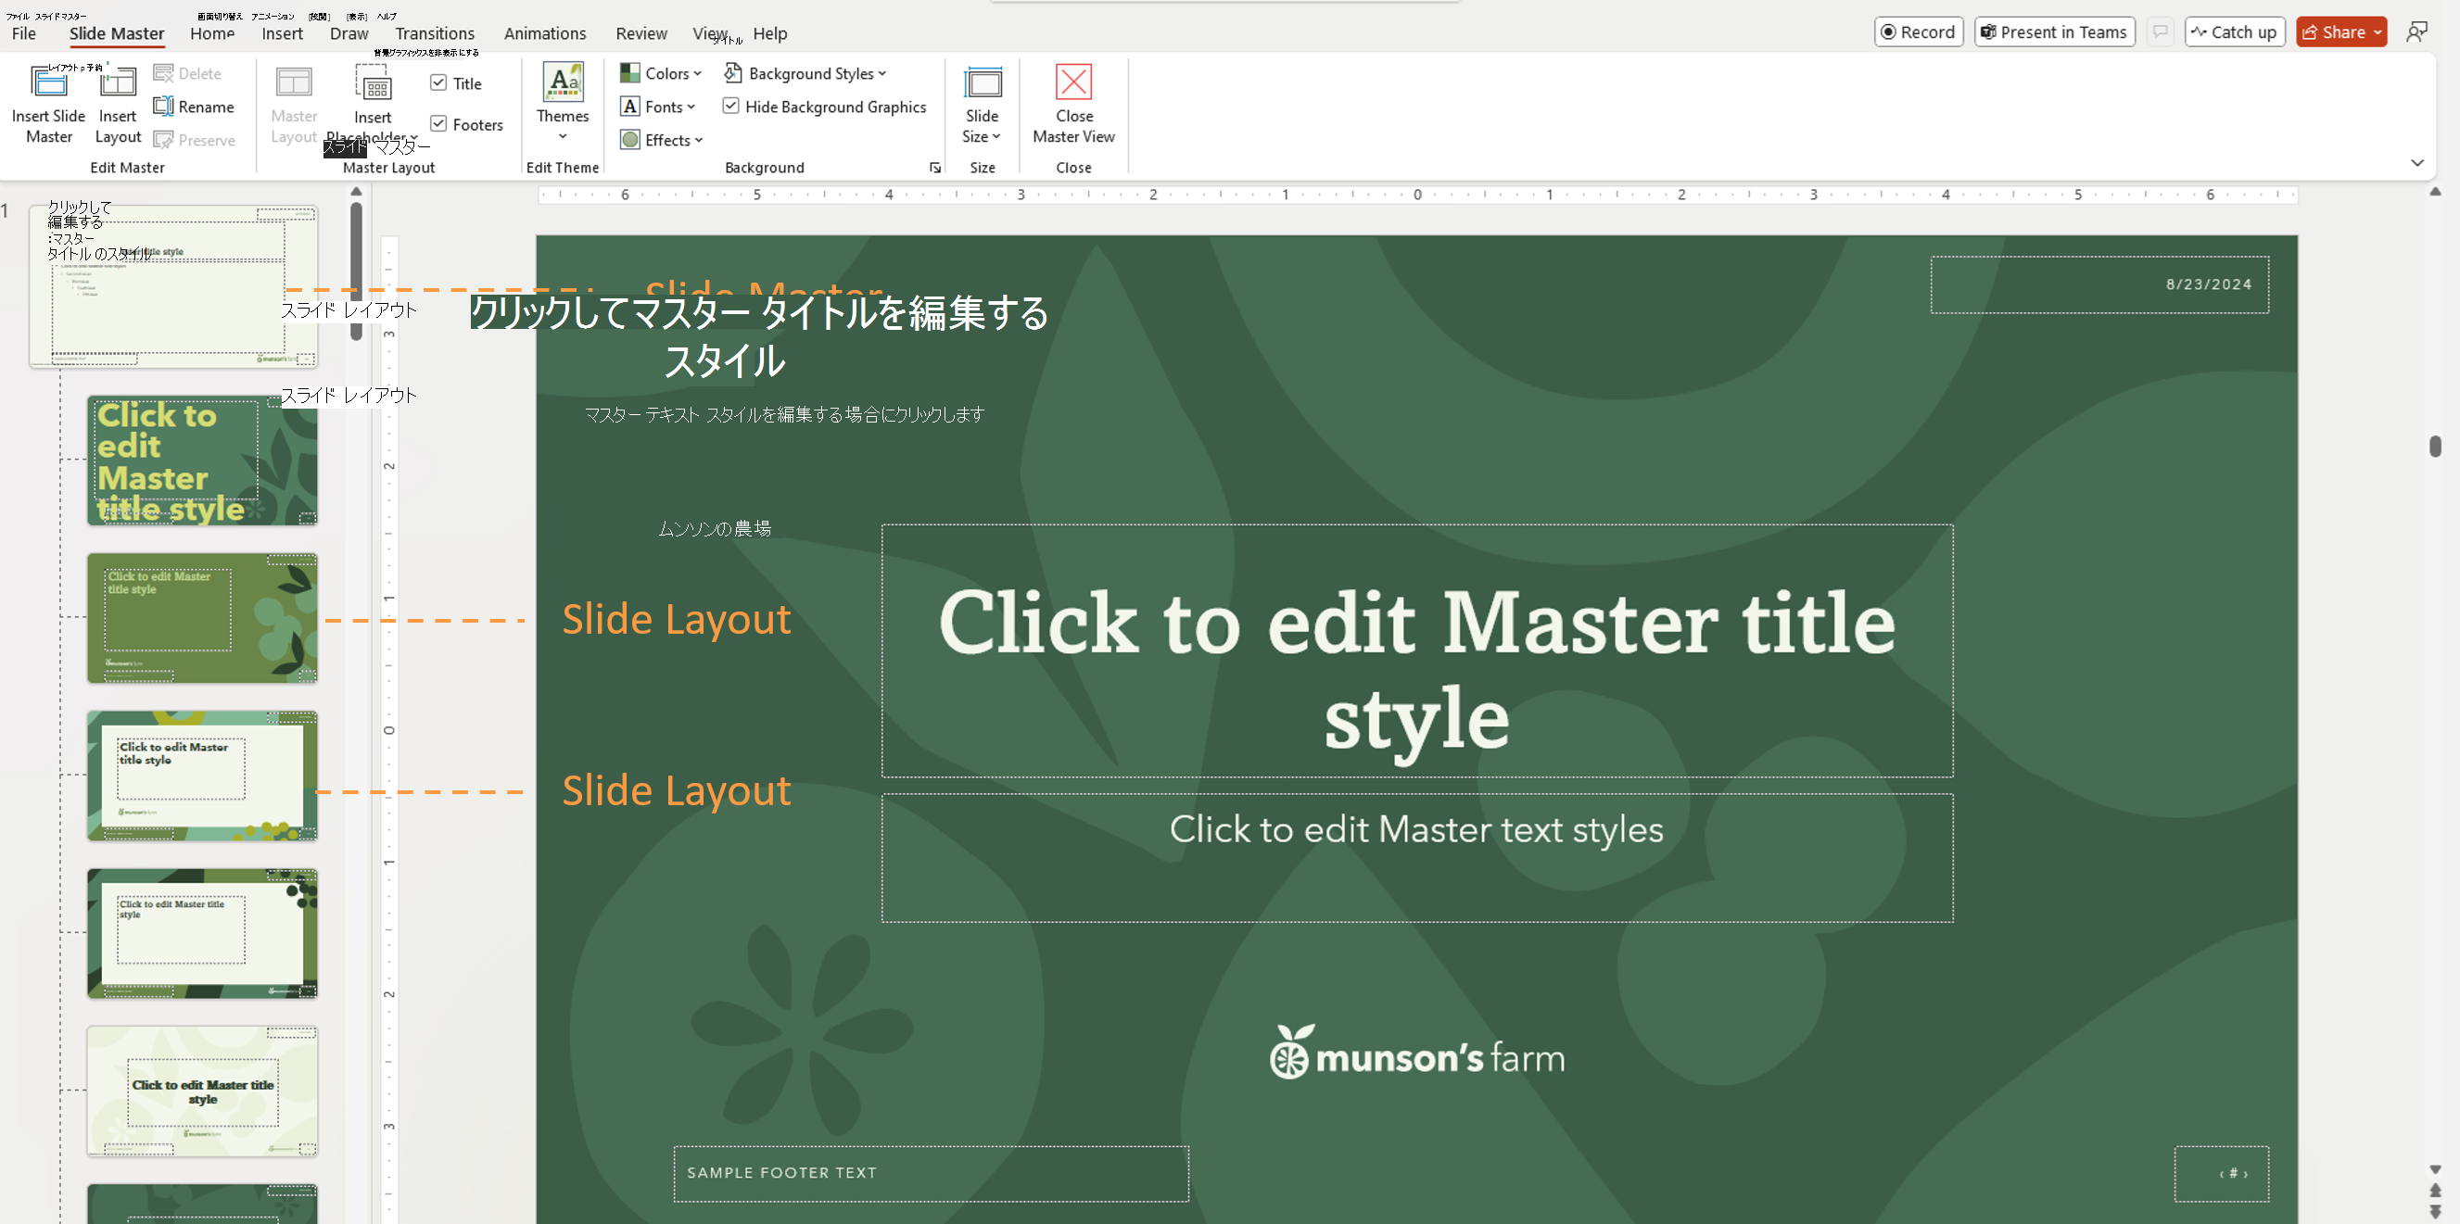2460x1224 pixels.
Task: Select the yellow-title layout thumbnail
Action: pyautogui.click(x=201, y=461)
